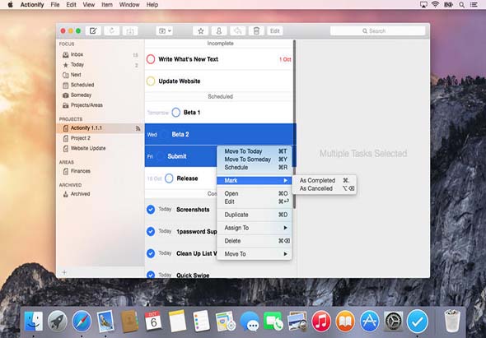Open the Archived list

100,194
